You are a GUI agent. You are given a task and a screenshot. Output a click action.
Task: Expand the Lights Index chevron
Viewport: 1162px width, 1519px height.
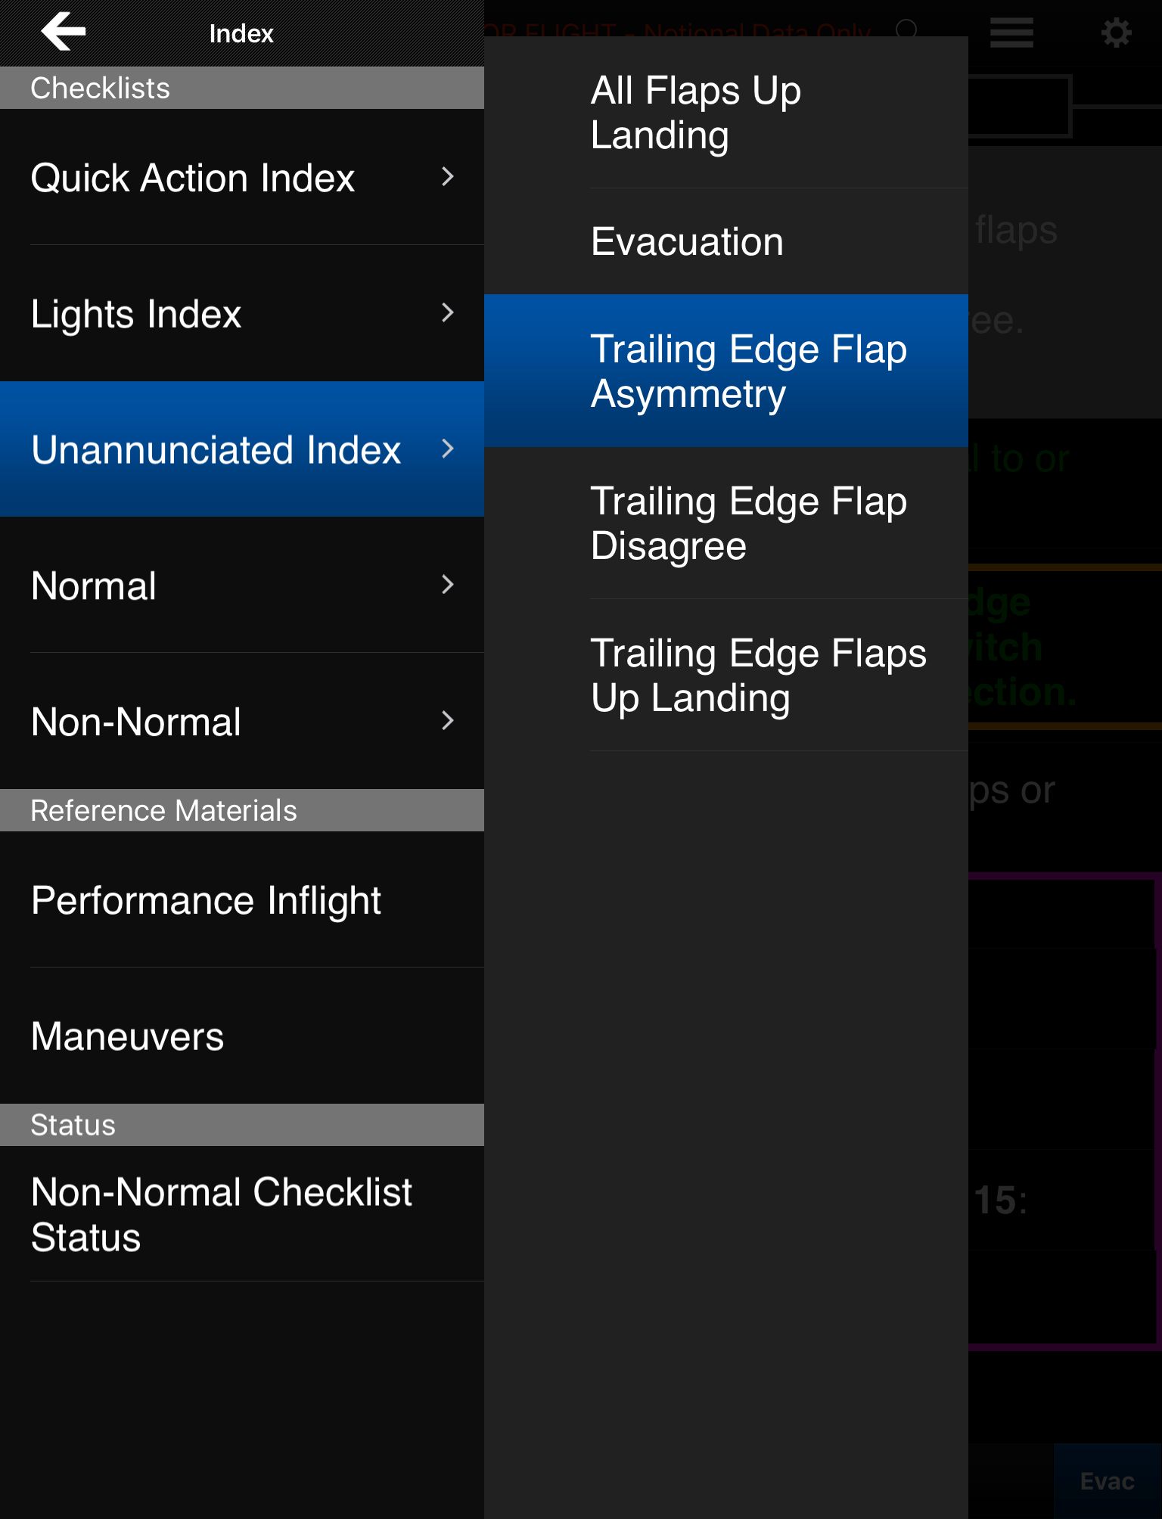448,313
